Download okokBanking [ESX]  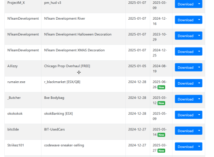coord(185,115)
